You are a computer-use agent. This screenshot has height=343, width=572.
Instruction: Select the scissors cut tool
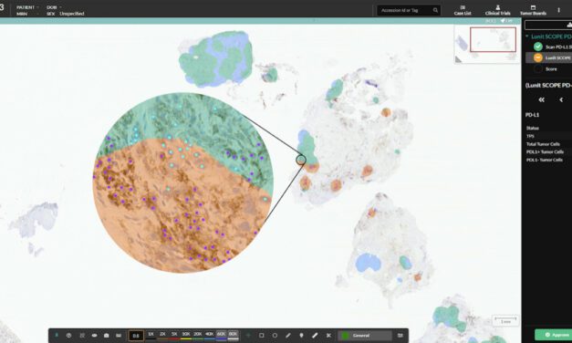328,336
